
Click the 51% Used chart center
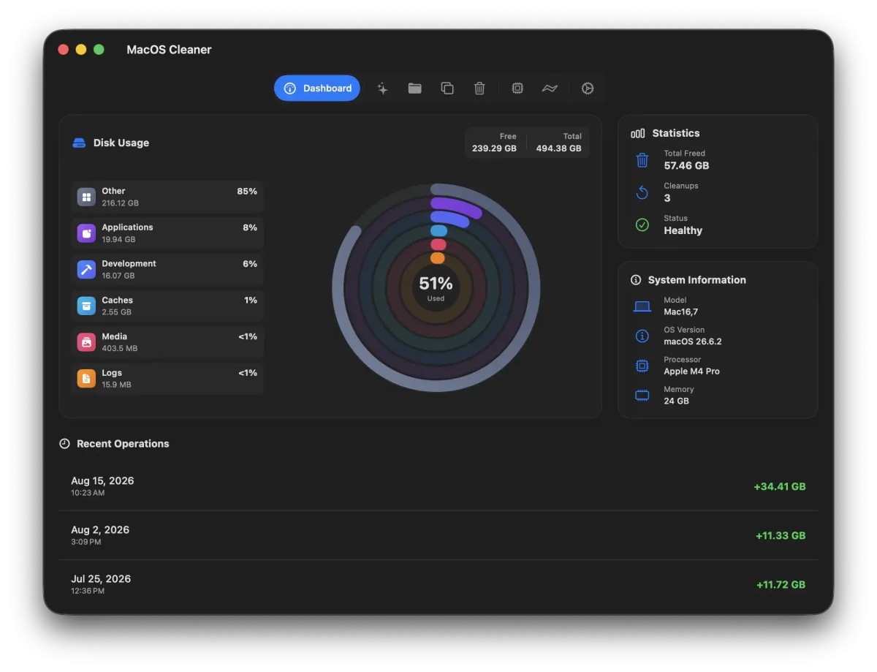(x=436, y=287)
